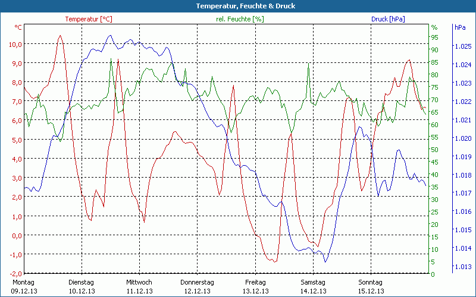Click the '1.021' pressure axis value
Screen dimensions: 476x297
coord(463,120)
